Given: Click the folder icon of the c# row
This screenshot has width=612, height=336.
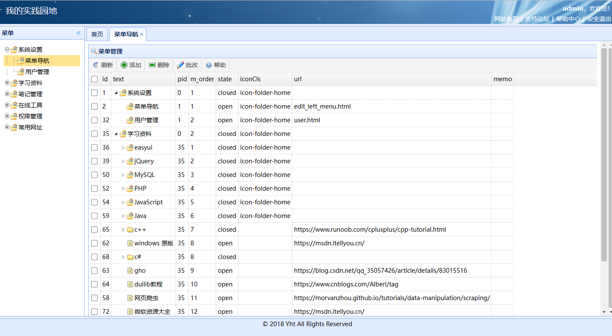Looking at the screenshot, I should pos(130,257).
